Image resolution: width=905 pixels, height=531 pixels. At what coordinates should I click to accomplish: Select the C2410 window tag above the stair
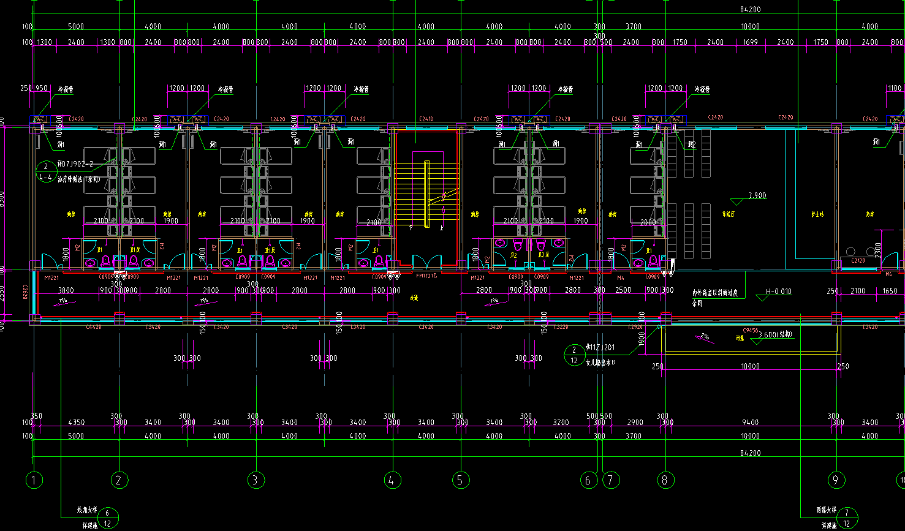pyautogui.click(x=426, y=119)
